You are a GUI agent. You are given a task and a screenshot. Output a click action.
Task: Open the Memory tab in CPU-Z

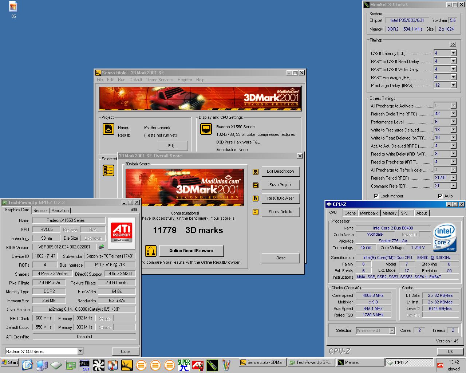[389, 213]
